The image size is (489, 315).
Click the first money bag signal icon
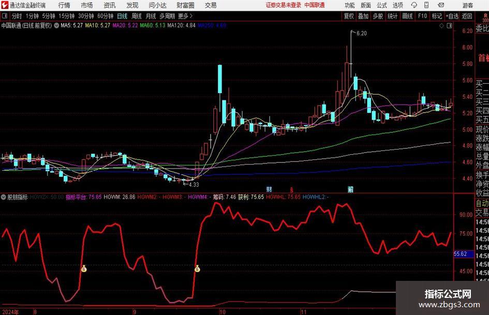[84, 268]
